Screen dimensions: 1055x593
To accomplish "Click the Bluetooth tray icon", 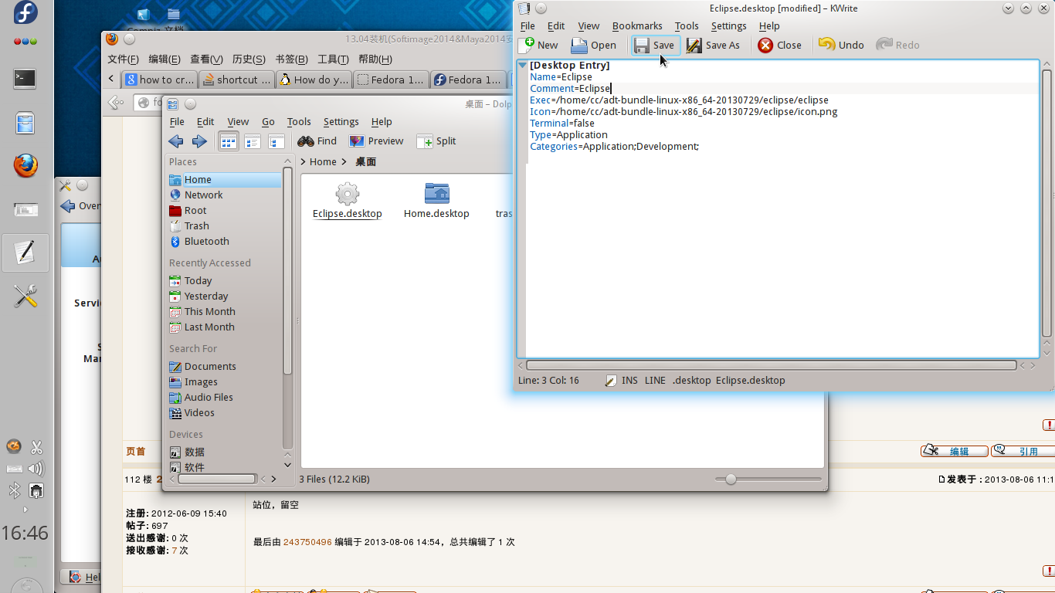I will [14, 490].
